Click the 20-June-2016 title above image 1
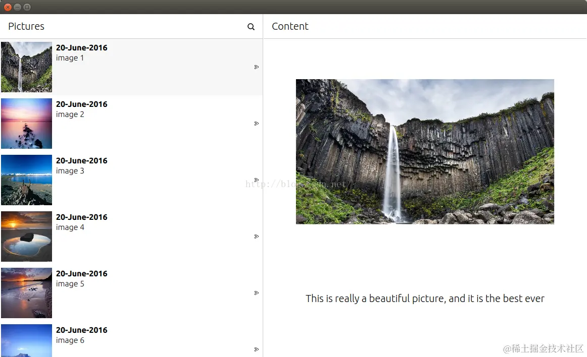The width and height of the screenshot is (587, 357). 82,48
